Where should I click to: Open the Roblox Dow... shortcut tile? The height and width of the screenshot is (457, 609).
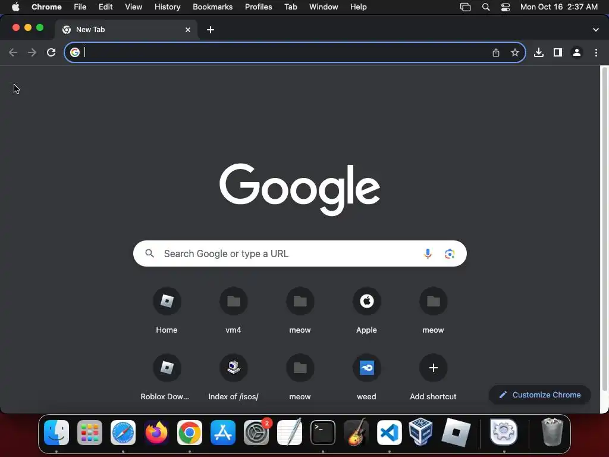(x=167, y=368)
